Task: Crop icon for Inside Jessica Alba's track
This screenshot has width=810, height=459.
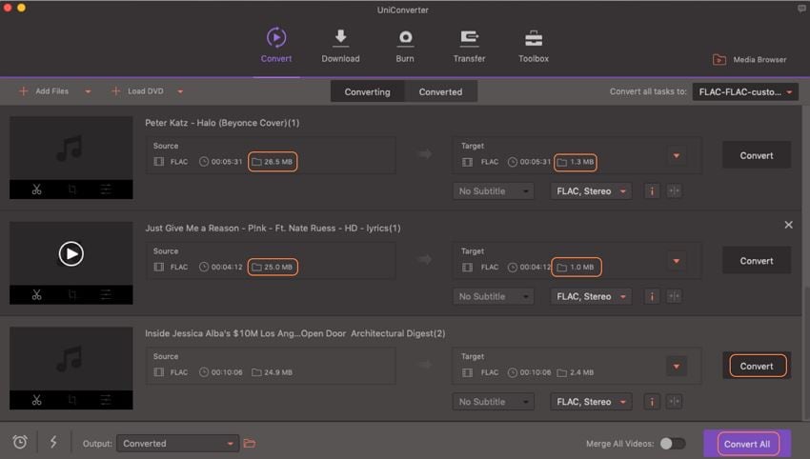Action: point(72,400)
